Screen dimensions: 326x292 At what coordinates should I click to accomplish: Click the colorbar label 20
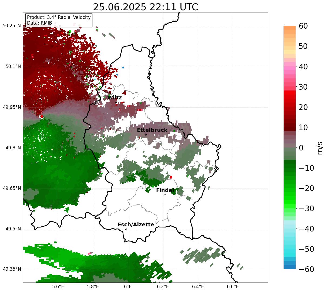(303, 107)
